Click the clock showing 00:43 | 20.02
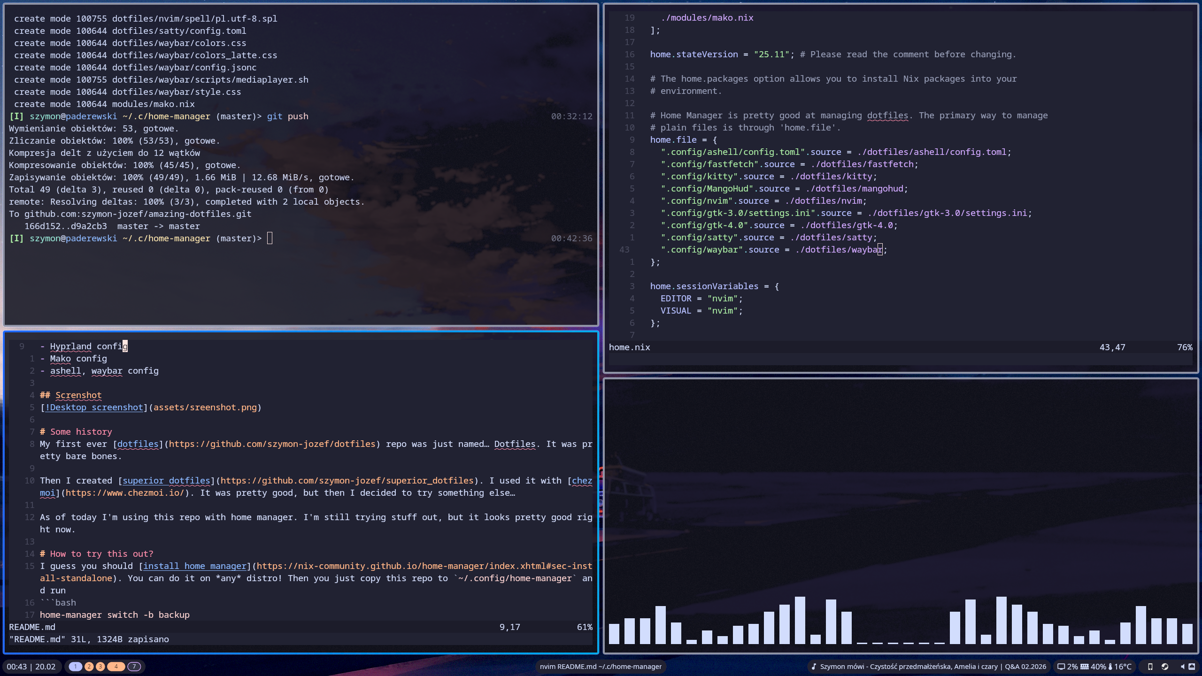 coord(31,666)
